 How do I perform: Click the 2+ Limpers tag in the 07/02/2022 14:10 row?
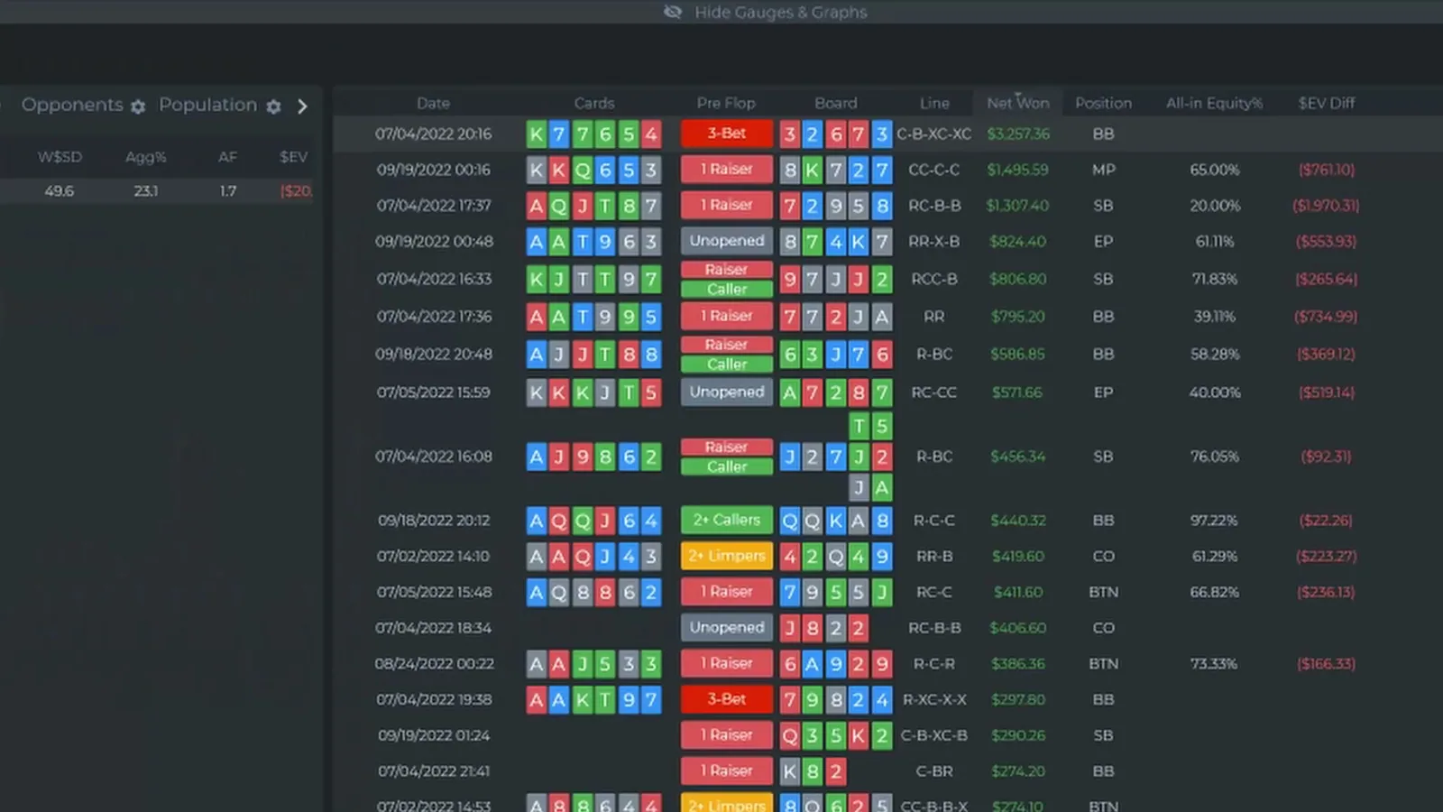(727, 556)
